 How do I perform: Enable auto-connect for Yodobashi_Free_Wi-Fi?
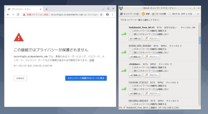coord(130,31)
